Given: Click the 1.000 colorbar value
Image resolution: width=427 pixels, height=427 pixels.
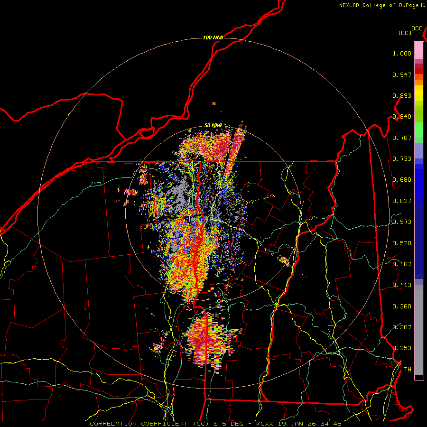Looking at the screenshot, I should pos(402,53).
